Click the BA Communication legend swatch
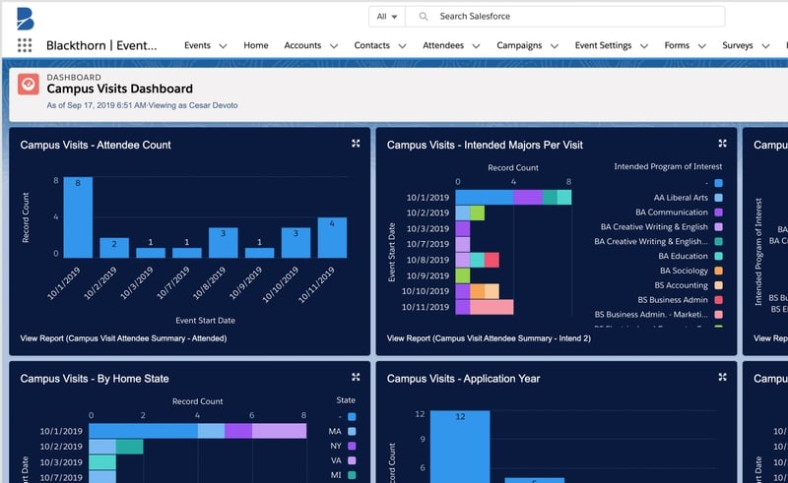This screenshot has width=788, height=483. [719, 212]
